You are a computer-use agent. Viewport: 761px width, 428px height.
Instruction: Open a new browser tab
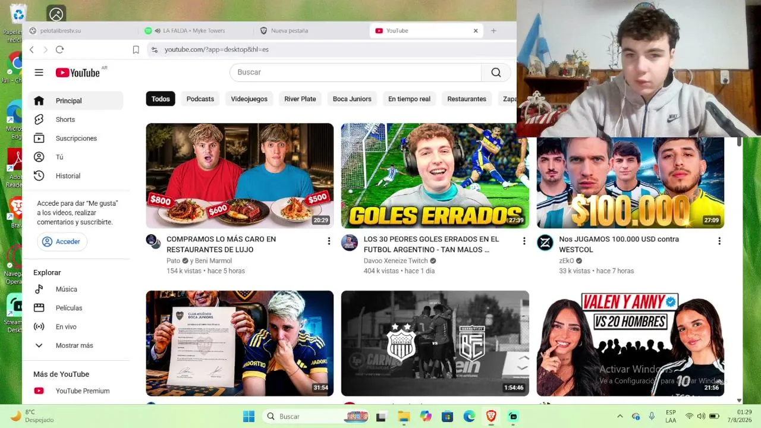pos(493,31)
